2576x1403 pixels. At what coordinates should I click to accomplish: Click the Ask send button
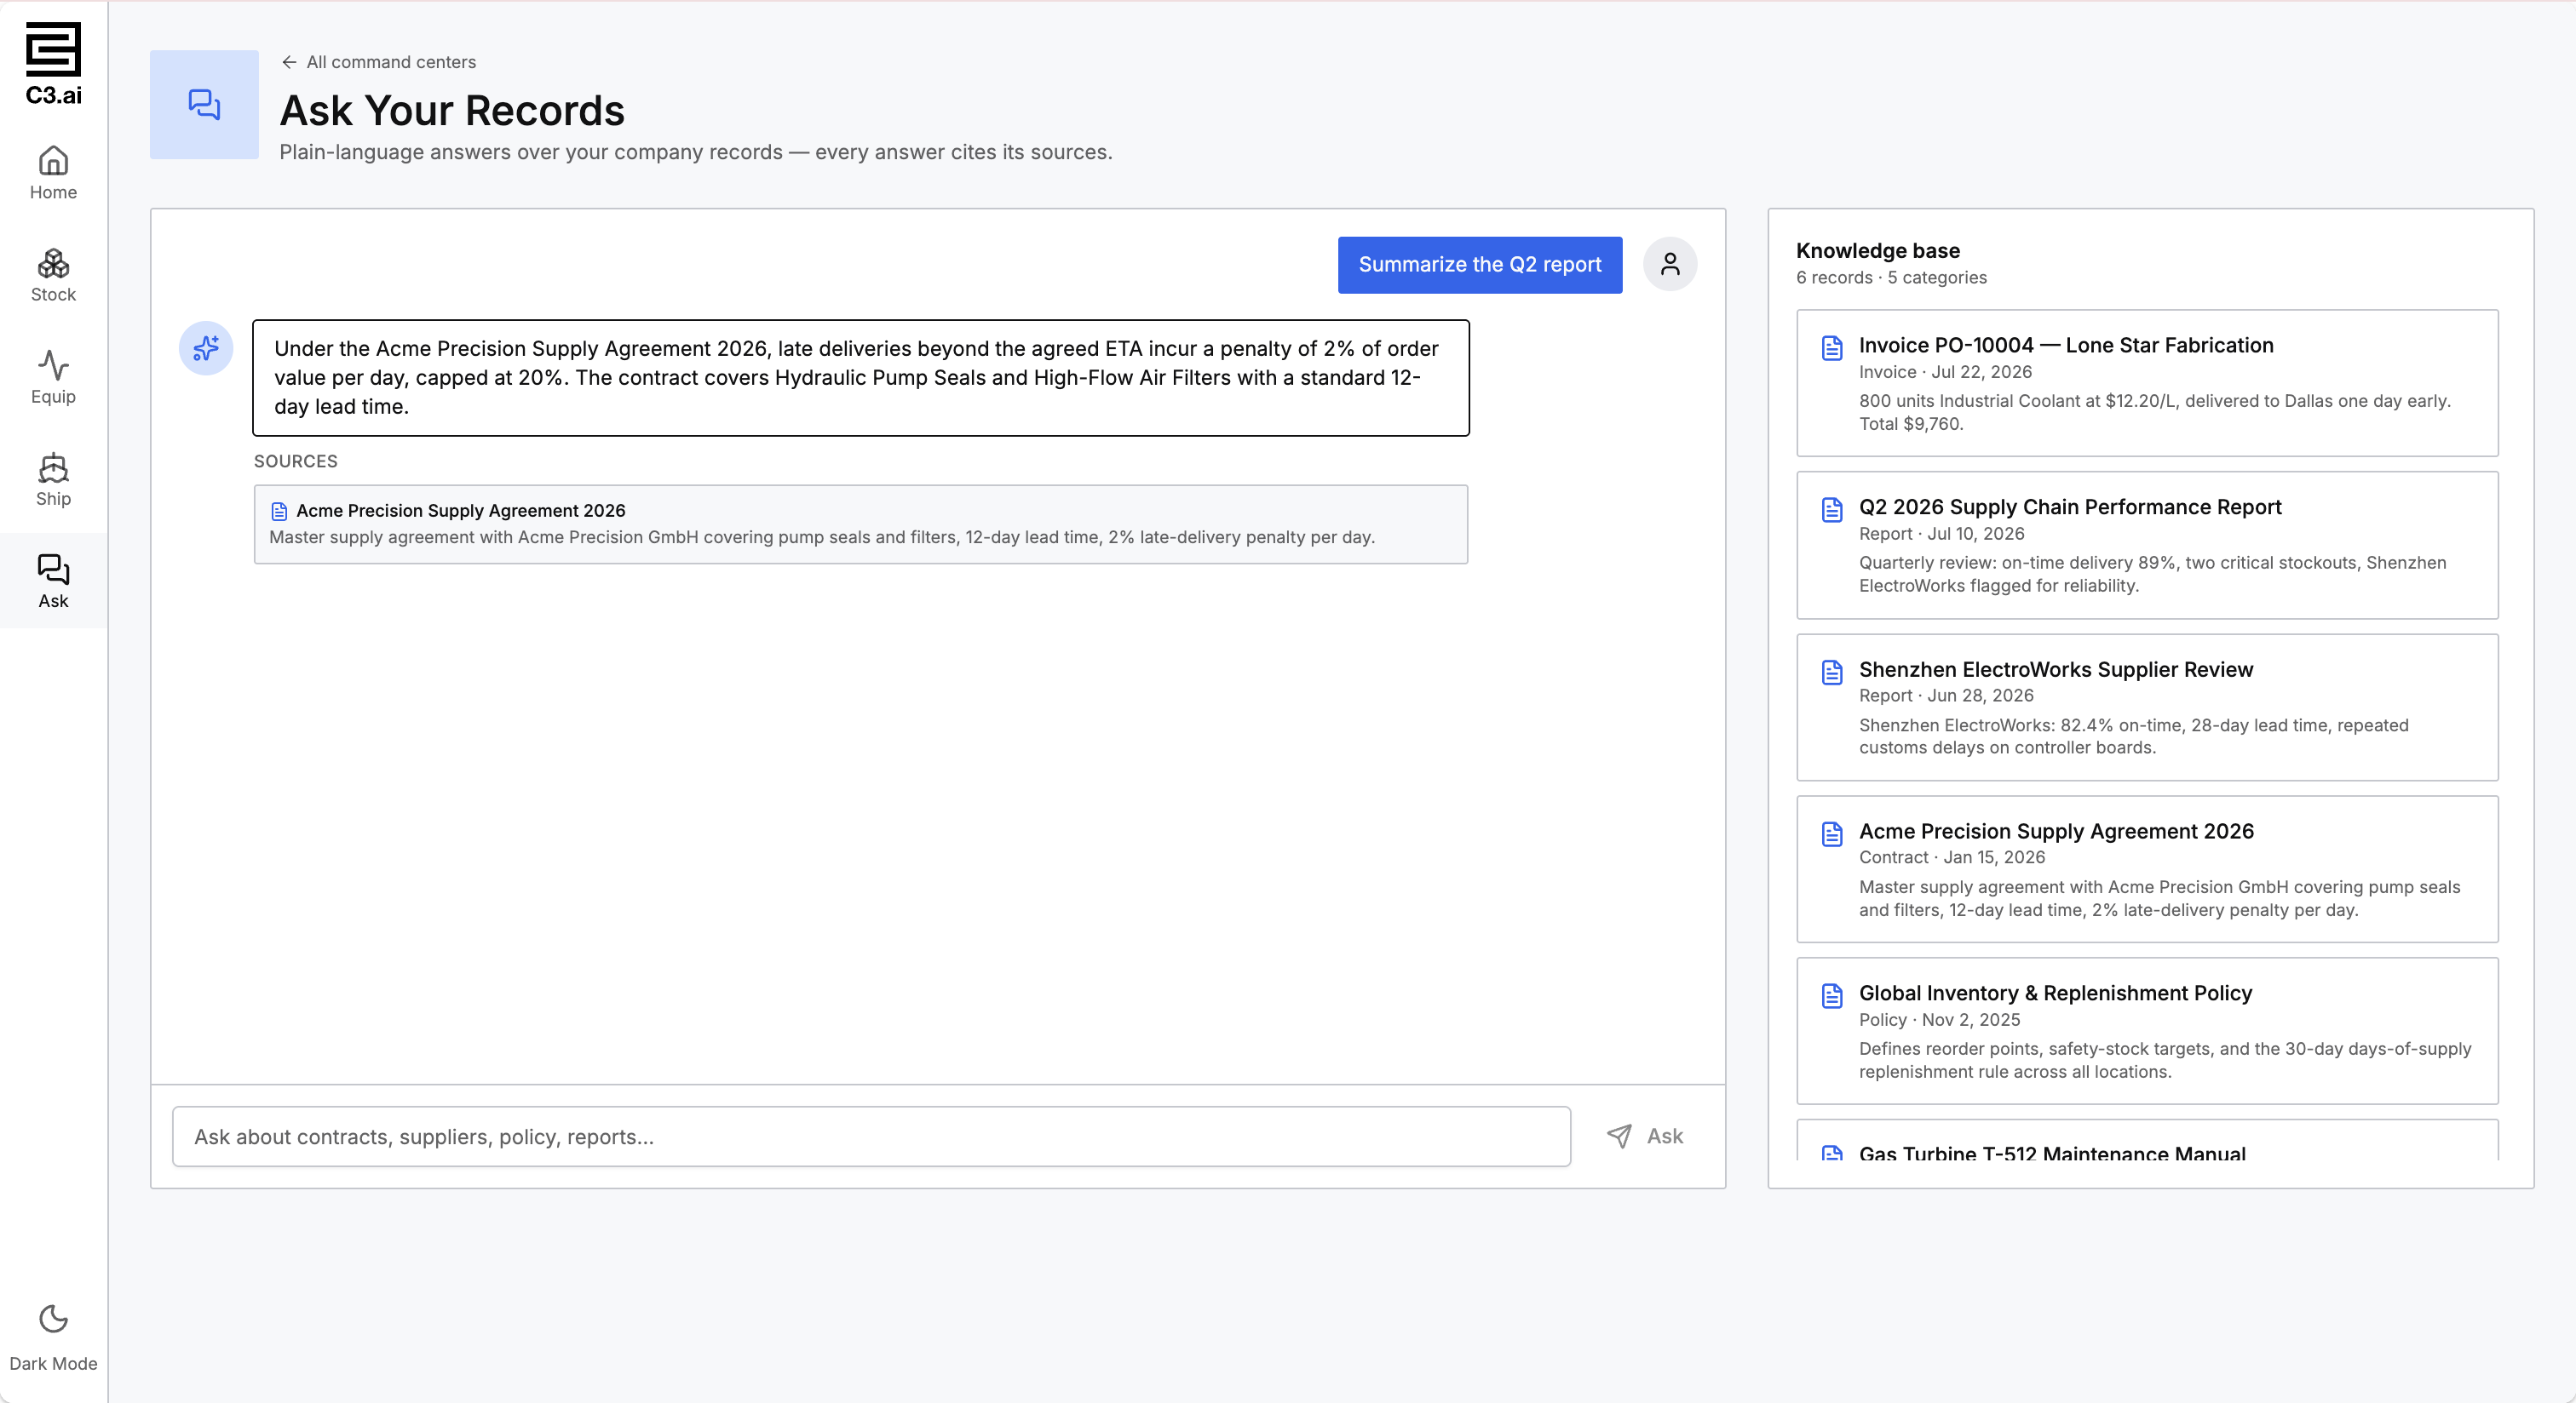click(x=1645, y=1137)
